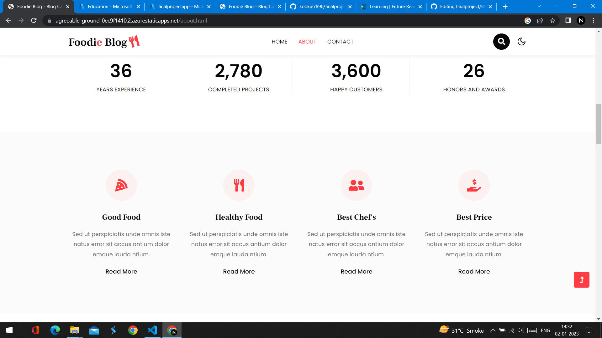Share this page icon in address bar
This screenshot has height=338, width=602.
540,21
